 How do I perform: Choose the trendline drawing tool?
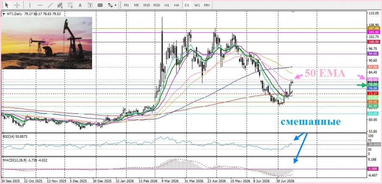(x=50, y=5)
